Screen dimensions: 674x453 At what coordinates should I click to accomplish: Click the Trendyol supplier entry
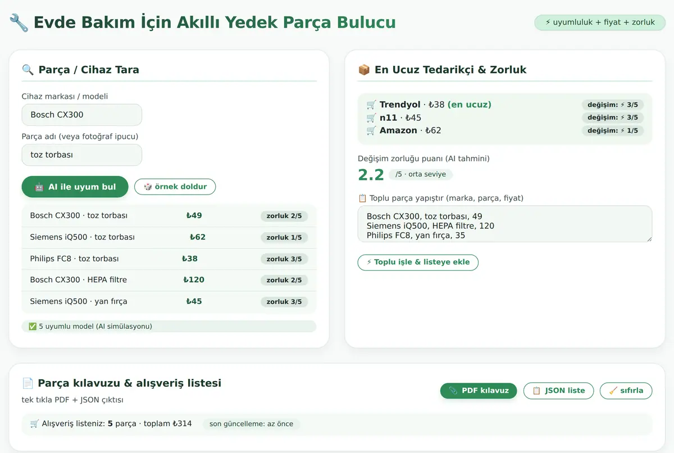tap(505, 105)
